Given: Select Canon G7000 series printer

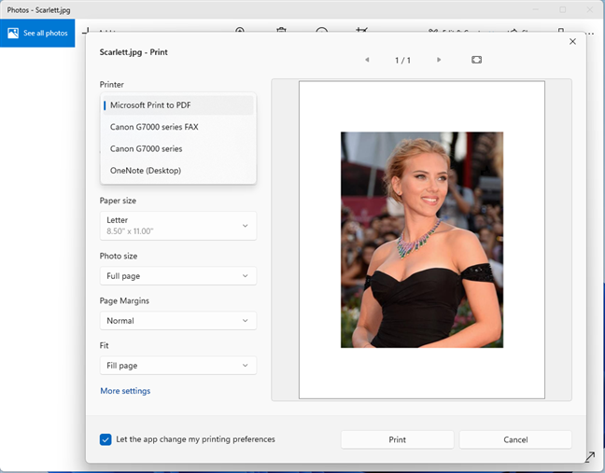Looking at the screenshot, I should [177, 148].
